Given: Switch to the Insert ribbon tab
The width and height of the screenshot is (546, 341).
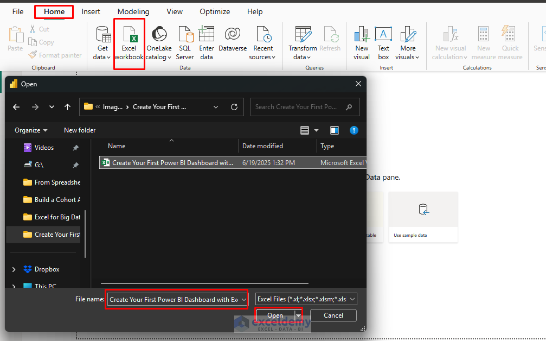Looking at the screenshot, I should [x=91, y=11].
